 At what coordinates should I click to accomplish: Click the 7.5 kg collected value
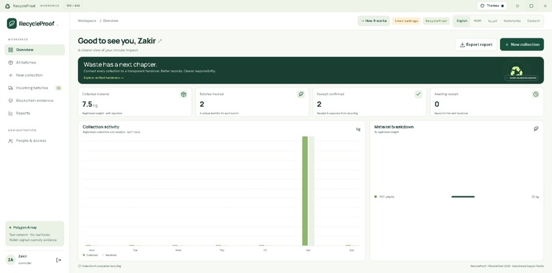coord(90,105)
